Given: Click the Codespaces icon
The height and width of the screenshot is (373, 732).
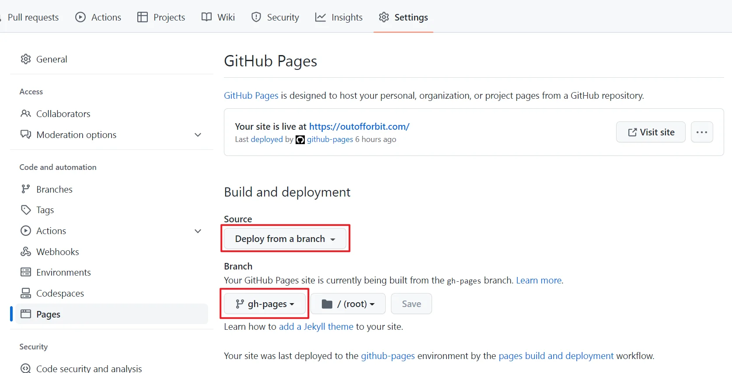Looking at the screenshot, I should click(x=26, y=293).
